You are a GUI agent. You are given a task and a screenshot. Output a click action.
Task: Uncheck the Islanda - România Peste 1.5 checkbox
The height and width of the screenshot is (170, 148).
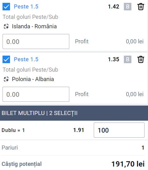[6, 7]
